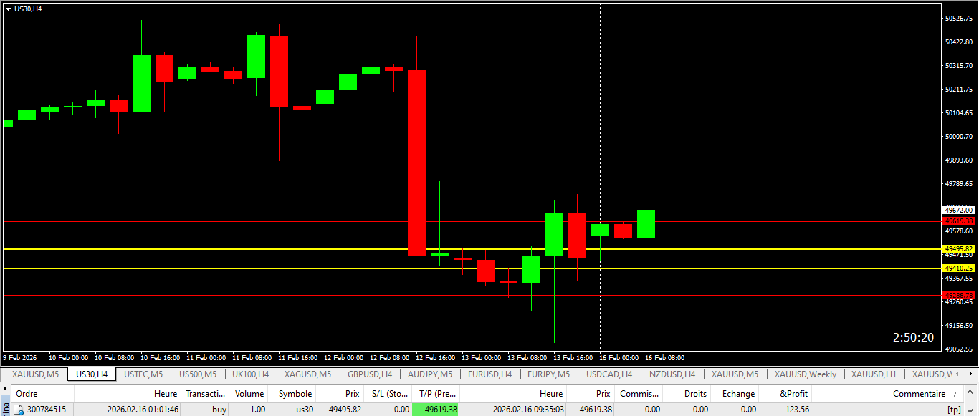
Task: Open the XAUUSD,Weekly chart tab
Action: tap(806, 374)
